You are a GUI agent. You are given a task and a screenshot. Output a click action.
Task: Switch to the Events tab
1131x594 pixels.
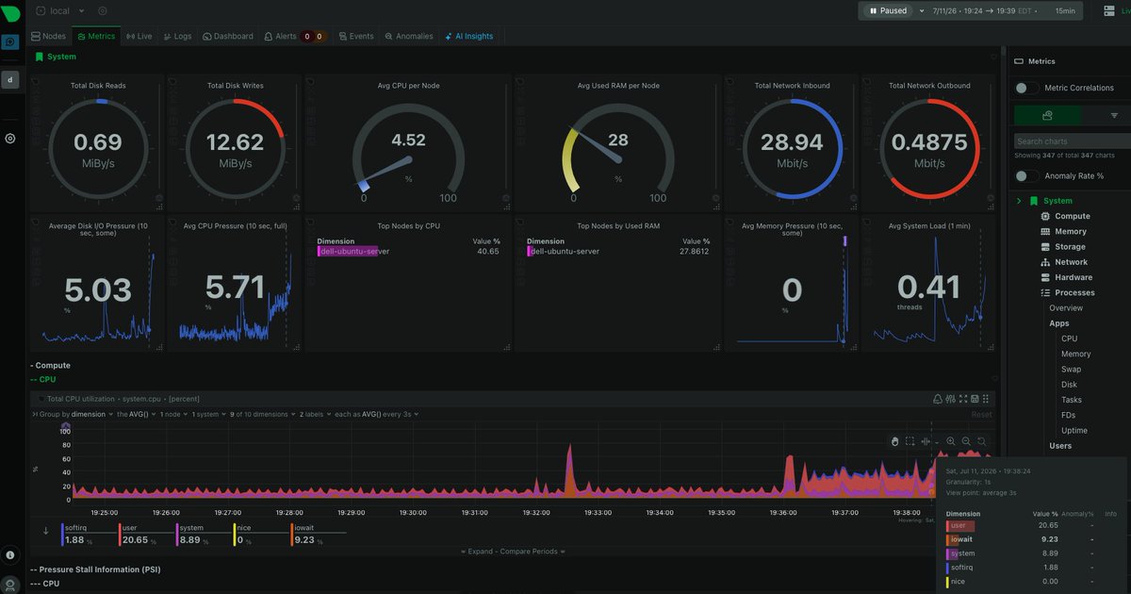[355, 36]
